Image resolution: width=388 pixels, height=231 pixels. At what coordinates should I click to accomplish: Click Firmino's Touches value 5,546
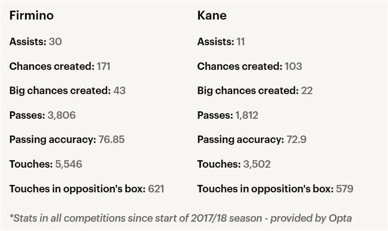coord(68,164)
